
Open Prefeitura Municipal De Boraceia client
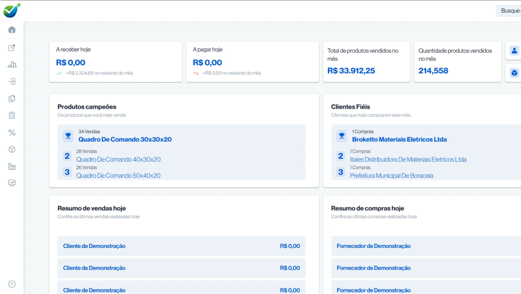point(391,176)
